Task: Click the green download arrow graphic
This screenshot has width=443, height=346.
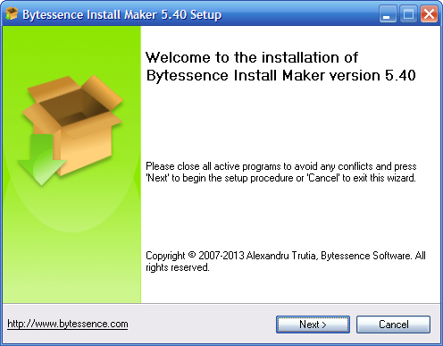Action: [41, 159]
